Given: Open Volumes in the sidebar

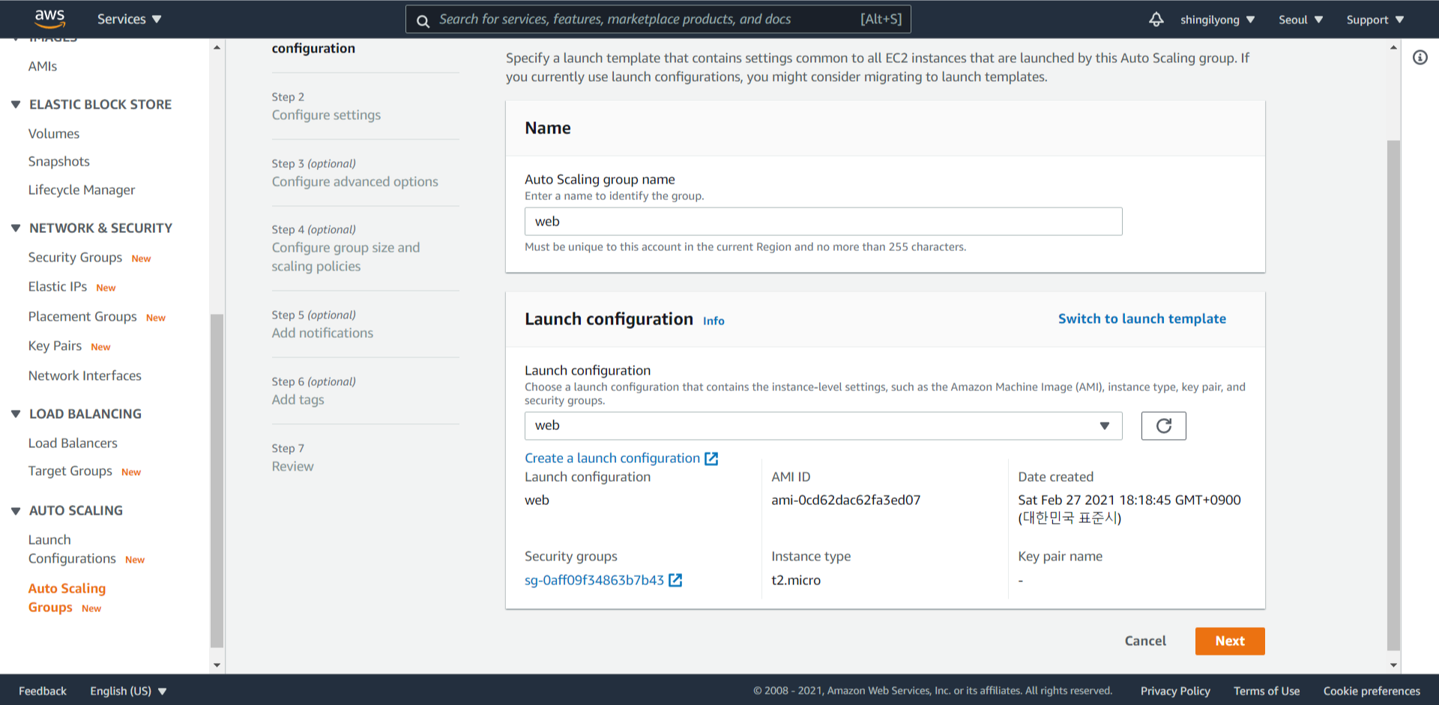Looking at the screenshot, I should tap(54, 133).
